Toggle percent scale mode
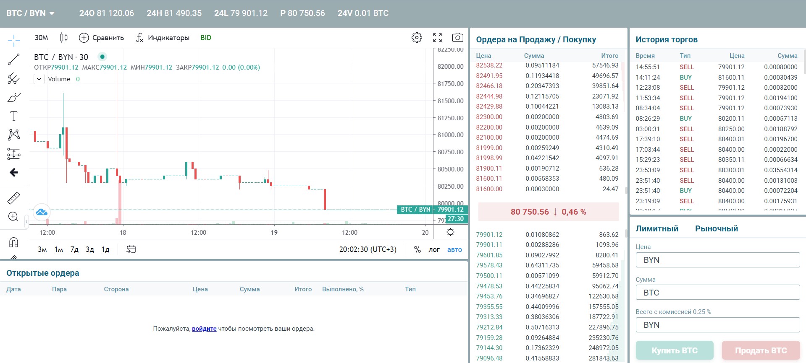This screenshot has height=363, width=806. (x=417, y=249)
